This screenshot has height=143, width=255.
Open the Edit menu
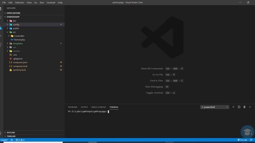(10, 2)
